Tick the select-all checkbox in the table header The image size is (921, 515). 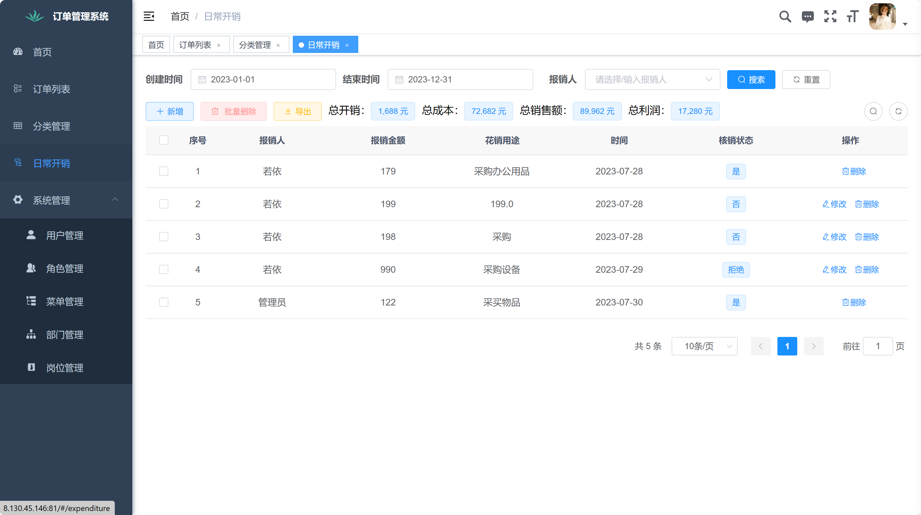164,140
